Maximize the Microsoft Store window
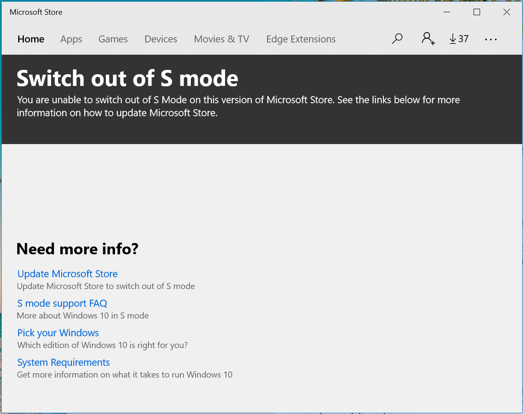 point(477,12)
